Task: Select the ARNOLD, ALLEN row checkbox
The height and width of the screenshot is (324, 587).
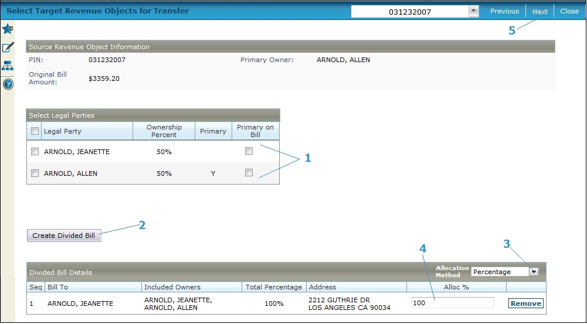Action: pyautogui.click(x=35, y=173)
